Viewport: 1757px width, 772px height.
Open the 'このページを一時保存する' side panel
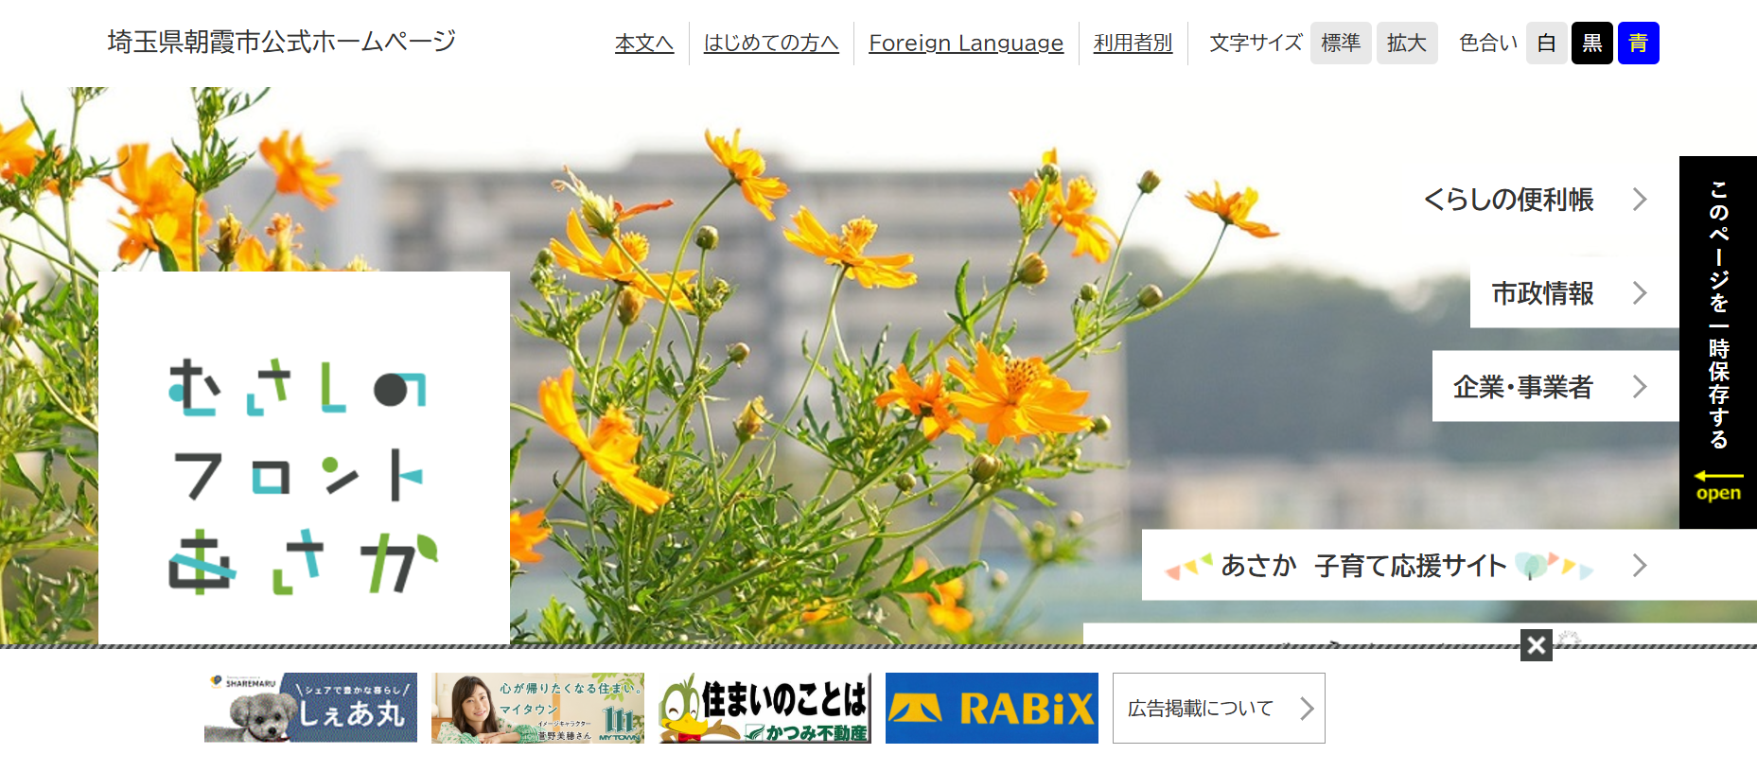[1717, 342]
